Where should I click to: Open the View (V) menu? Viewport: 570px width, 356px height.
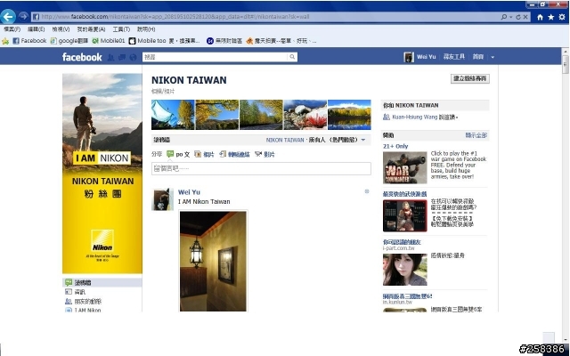[61, 29]
